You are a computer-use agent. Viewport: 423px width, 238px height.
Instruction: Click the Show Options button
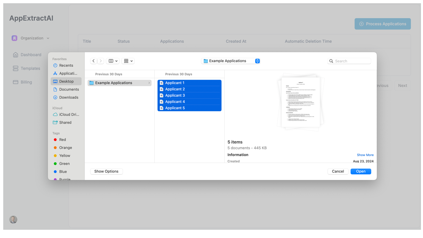[x=106, y=171]
